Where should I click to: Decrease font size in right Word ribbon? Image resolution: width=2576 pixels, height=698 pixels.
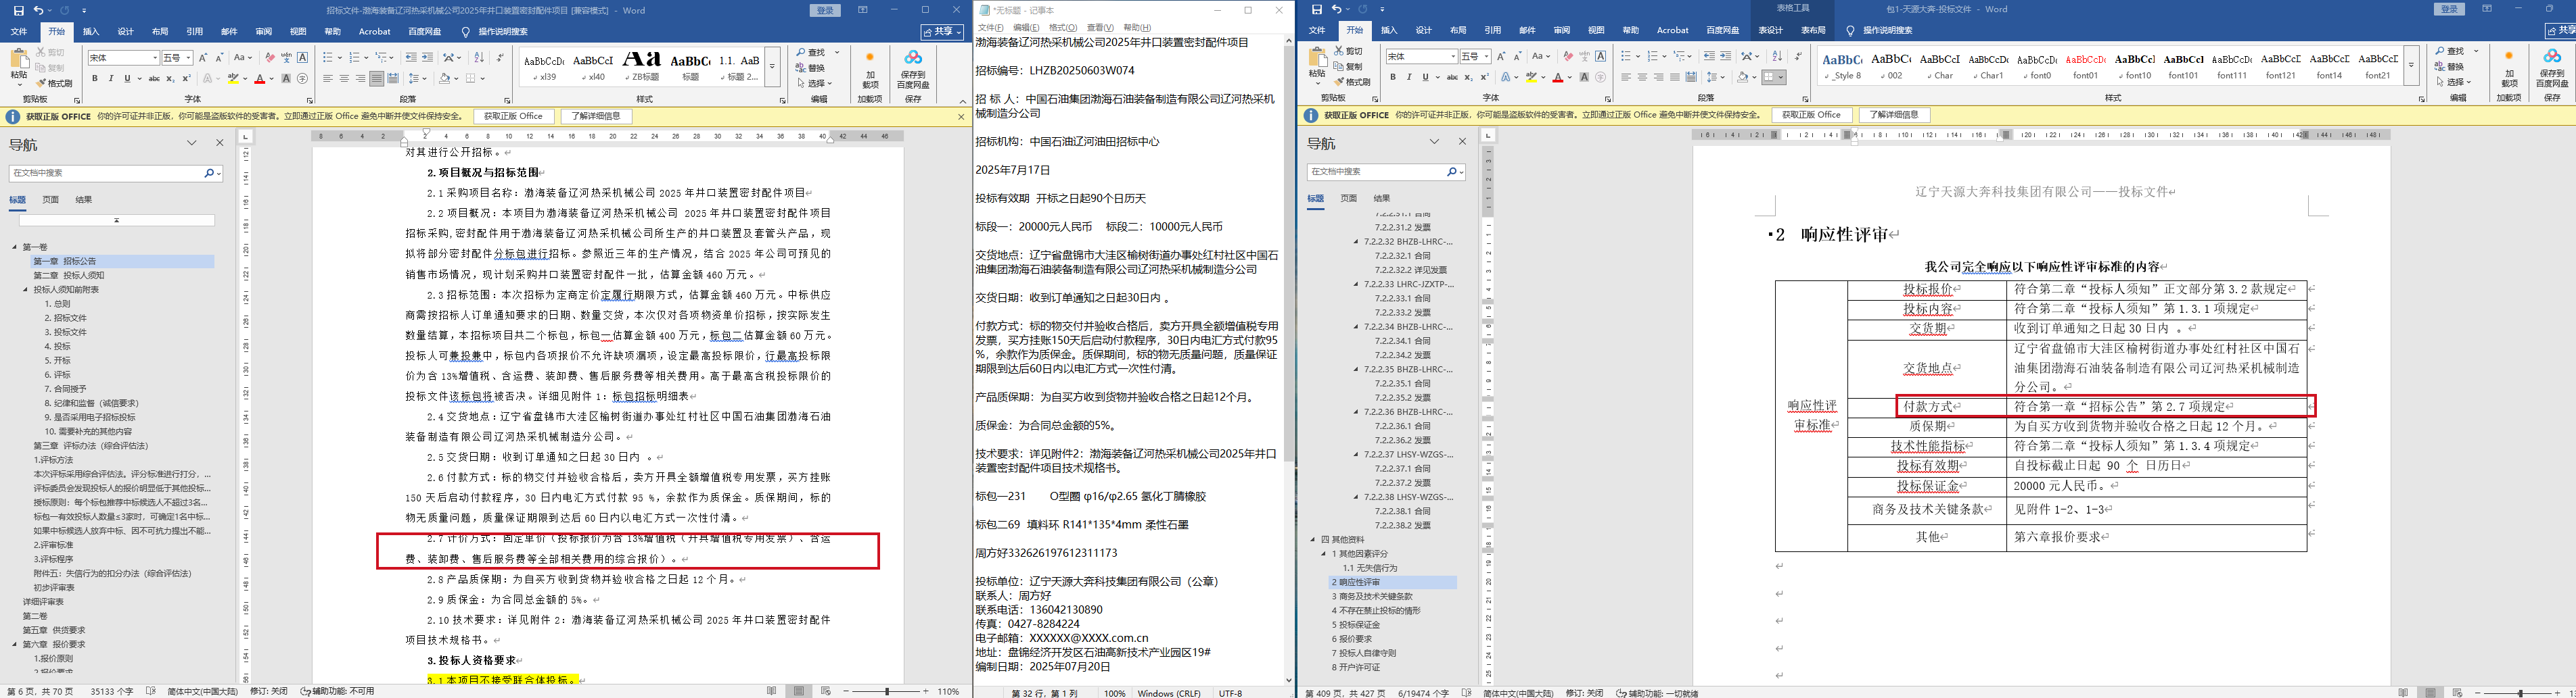coord(1517,56)
